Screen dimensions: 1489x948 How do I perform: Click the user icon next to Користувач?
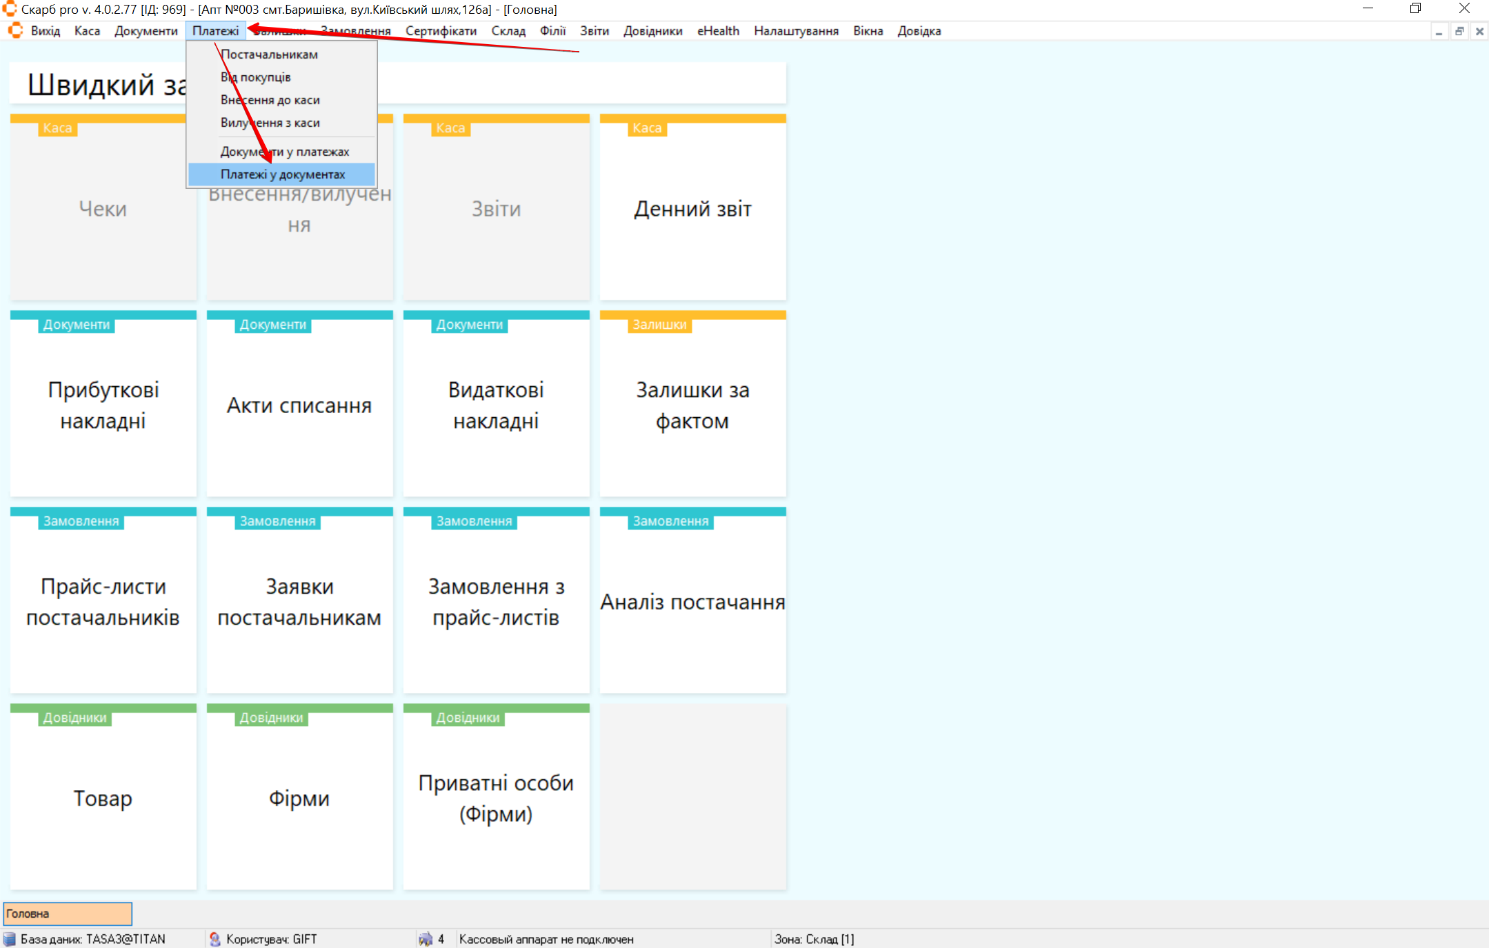[214, 939]
